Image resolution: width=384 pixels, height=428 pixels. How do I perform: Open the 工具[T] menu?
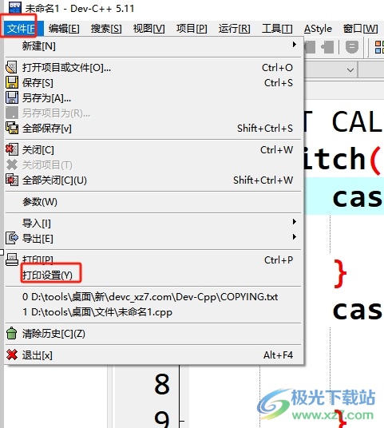[x=277, y=29]
